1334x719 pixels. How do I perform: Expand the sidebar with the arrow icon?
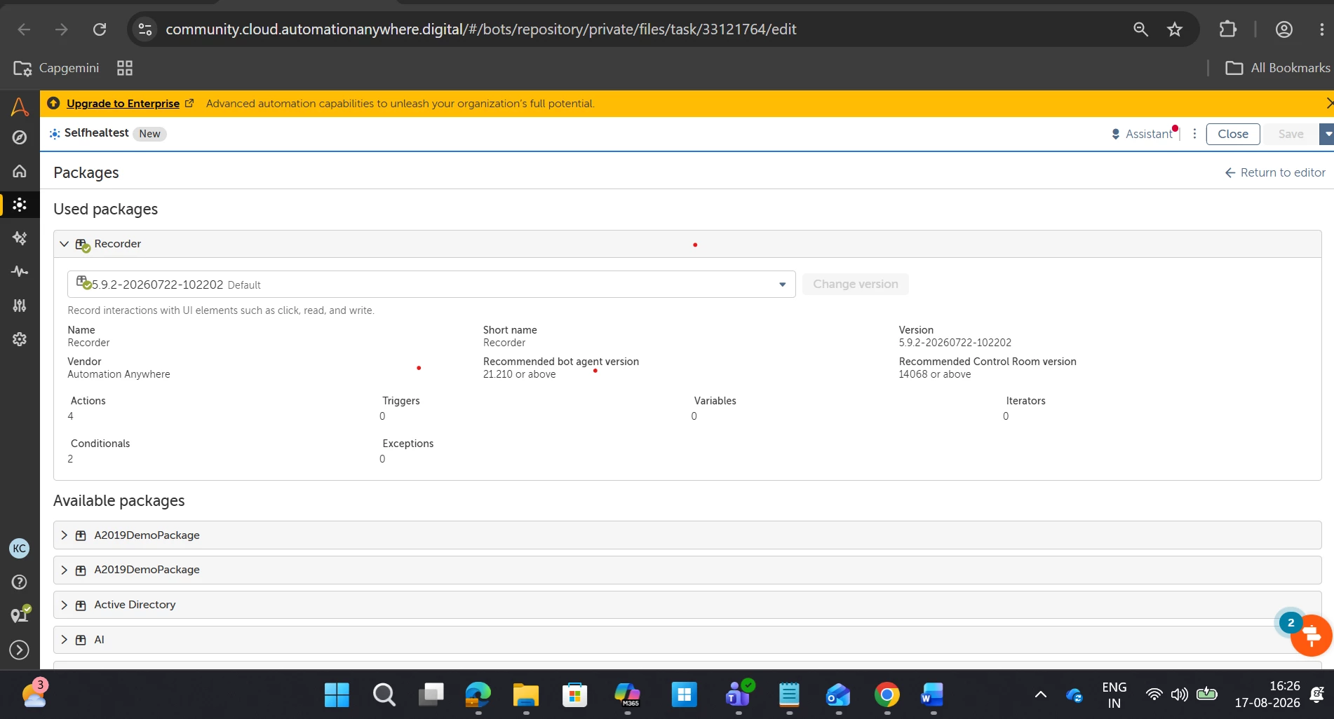coord(20,650)
